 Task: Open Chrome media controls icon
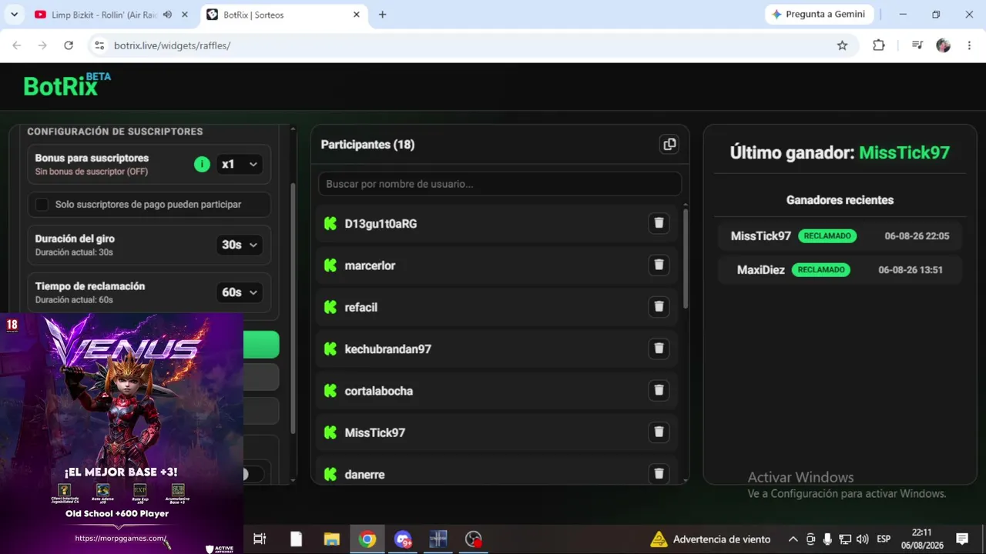(917, 45)
